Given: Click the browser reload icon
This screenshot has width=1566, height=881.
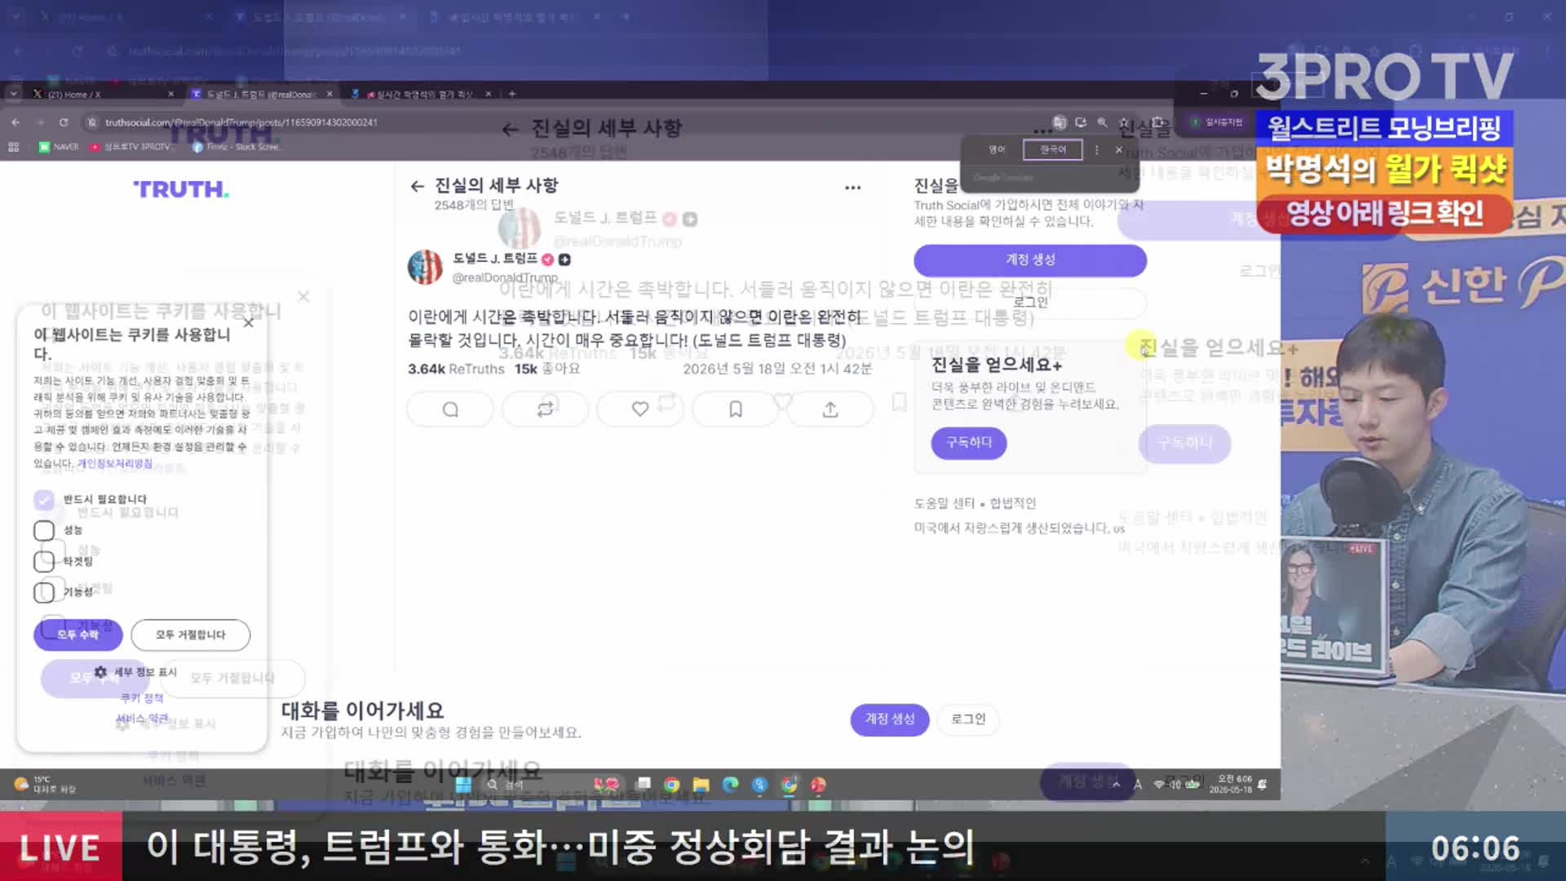Looking at the screenshot, I should click(x=64, y=122).
